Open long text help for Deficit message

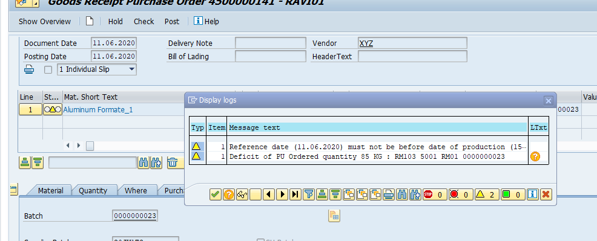pos(535,156)
